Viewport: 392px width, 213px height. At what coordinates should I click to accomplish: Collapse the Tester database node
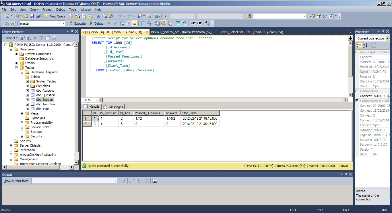point(17,68)
